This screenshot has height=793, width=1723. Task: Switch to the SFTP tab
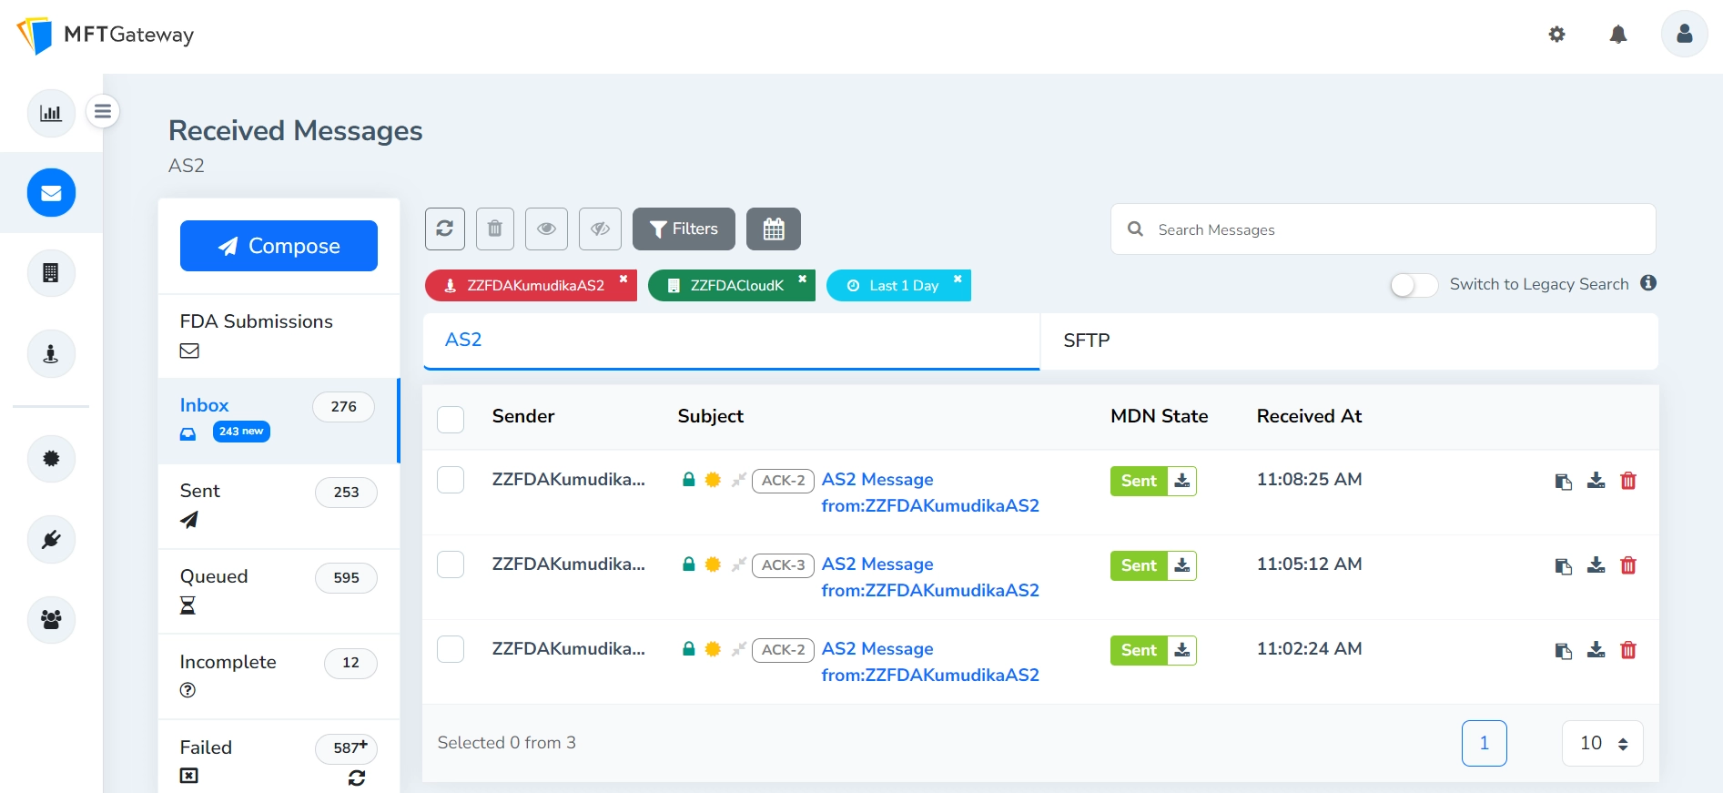(x=1086, y=341)
